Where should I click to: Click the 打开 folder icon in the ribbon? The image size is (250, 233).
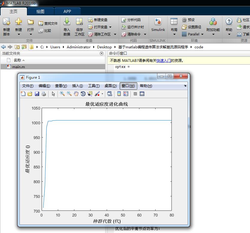pyautogui.click(x=30, y=22)
